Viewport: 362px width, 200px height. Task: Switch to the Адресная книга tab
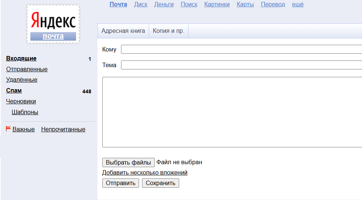123,31
